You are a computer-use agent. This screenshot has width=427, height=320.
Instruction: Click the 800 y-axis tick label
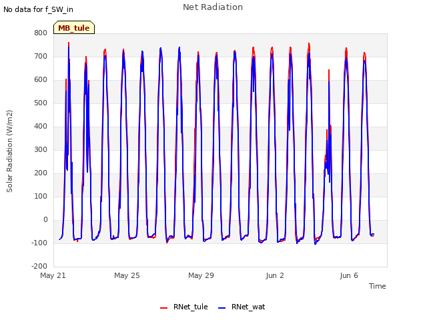click(41, 33)
